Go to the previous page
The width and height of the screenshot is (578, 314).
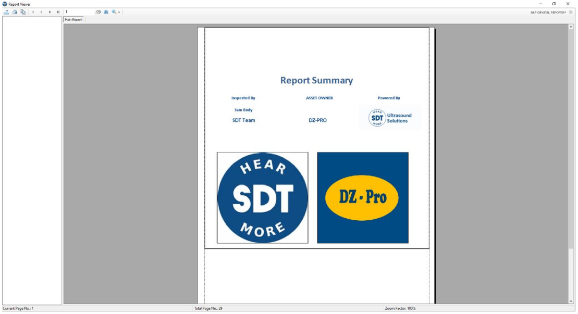41,12
